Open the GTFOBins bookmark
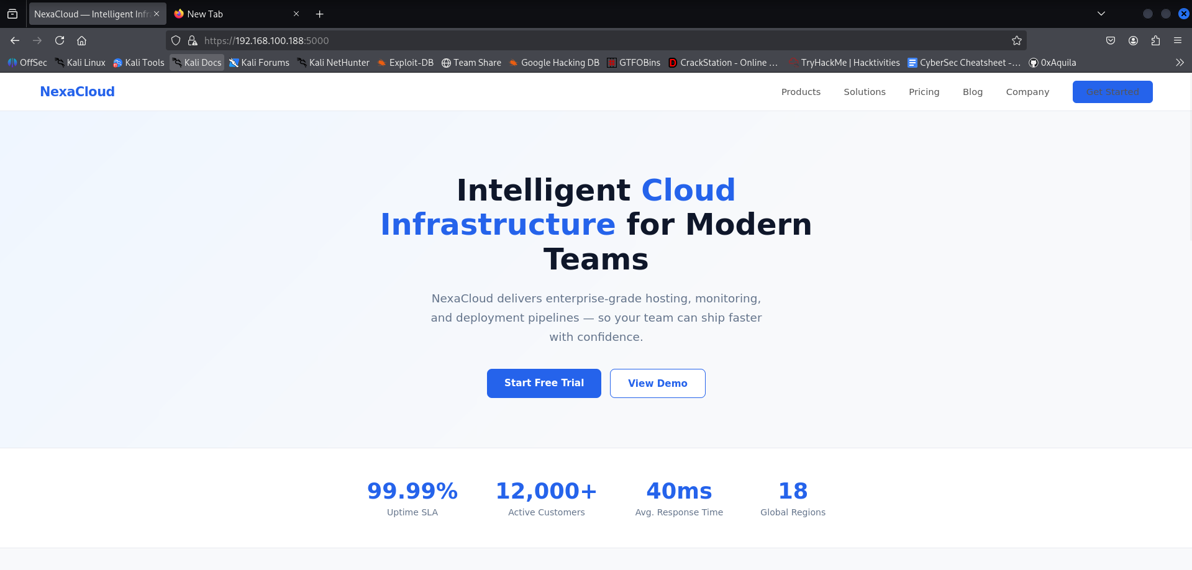 click(x=634, y=62)
